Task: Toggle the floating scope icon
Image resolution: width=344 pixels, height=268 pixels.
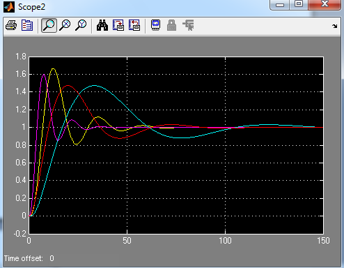Action: 155,25
